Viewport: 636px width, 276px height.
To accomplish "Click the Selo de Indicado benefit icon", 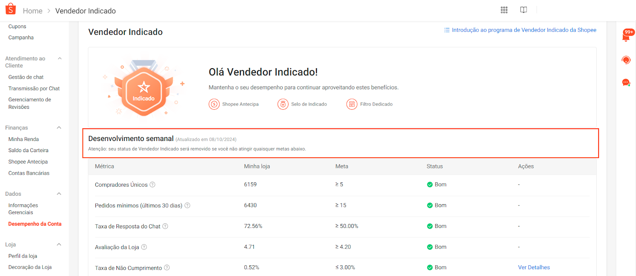I will tap(283, 104).
